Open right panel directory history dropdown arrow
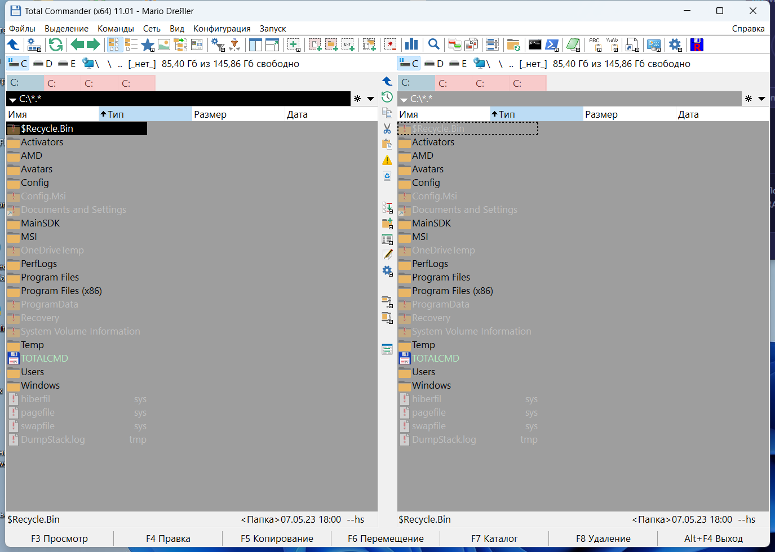The width and height of the screenshot is (775, 552). click(761, 99)
